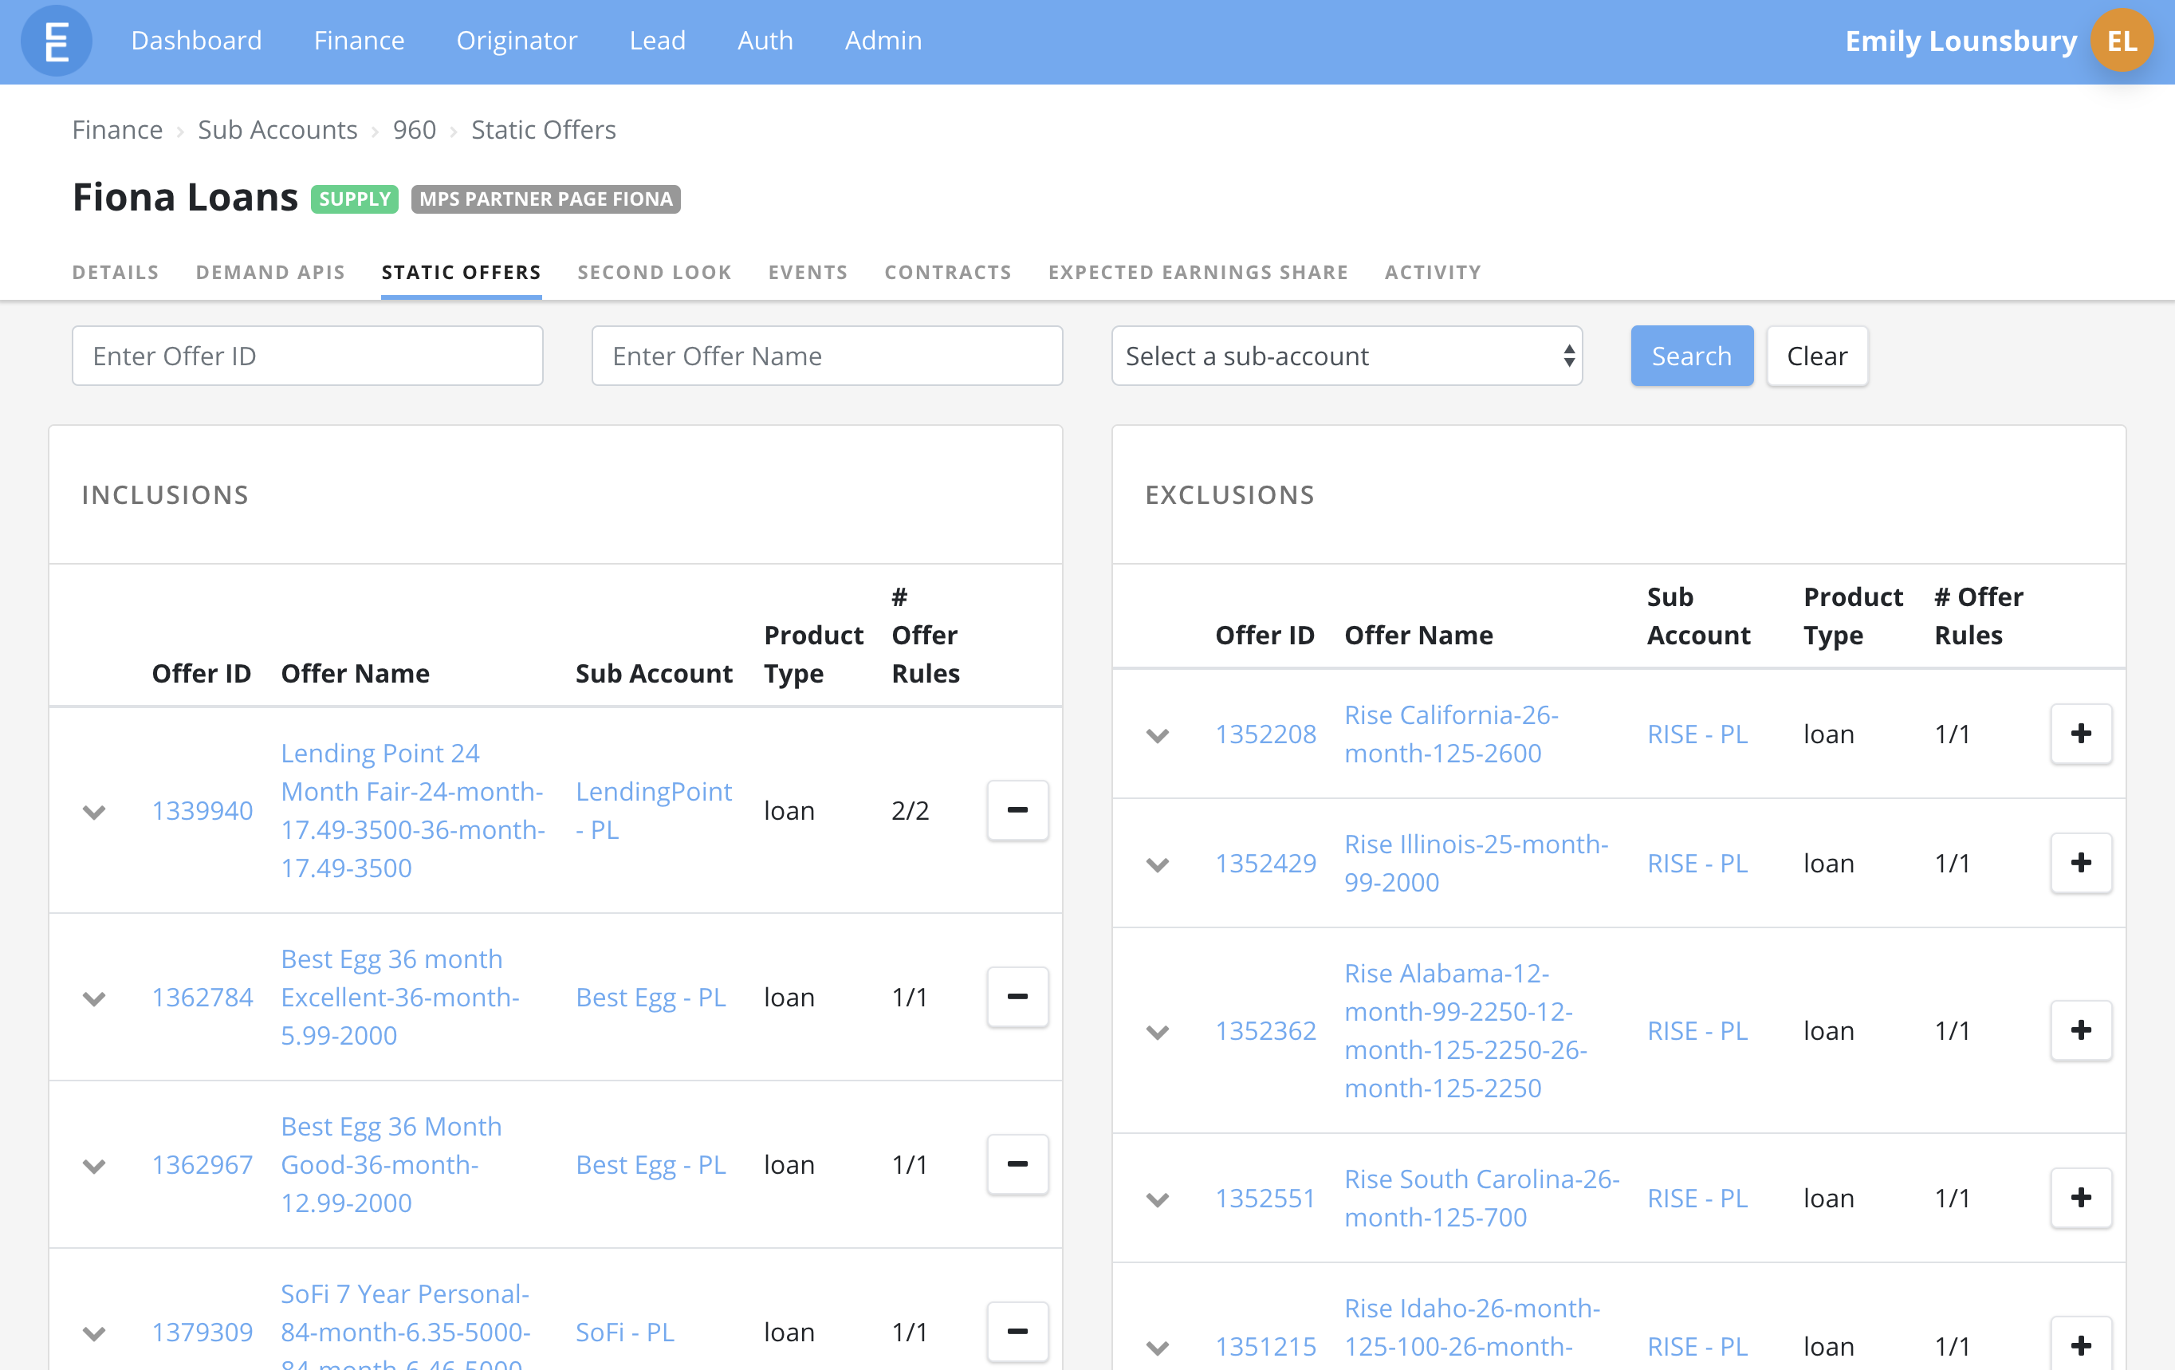Expand row for Rise Alabama offer 1352362
This screenshot has width=2175, height=1370.
point(1157,1031)
